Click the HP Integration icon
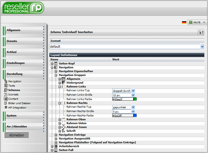 point(6,107)
